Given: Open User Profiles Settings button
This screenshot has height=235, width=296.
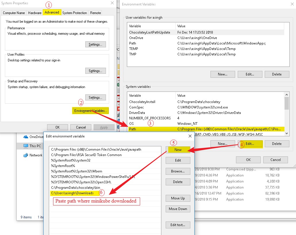Looking at the screenshot, I should pyautogui.click(x=96, y=71).
